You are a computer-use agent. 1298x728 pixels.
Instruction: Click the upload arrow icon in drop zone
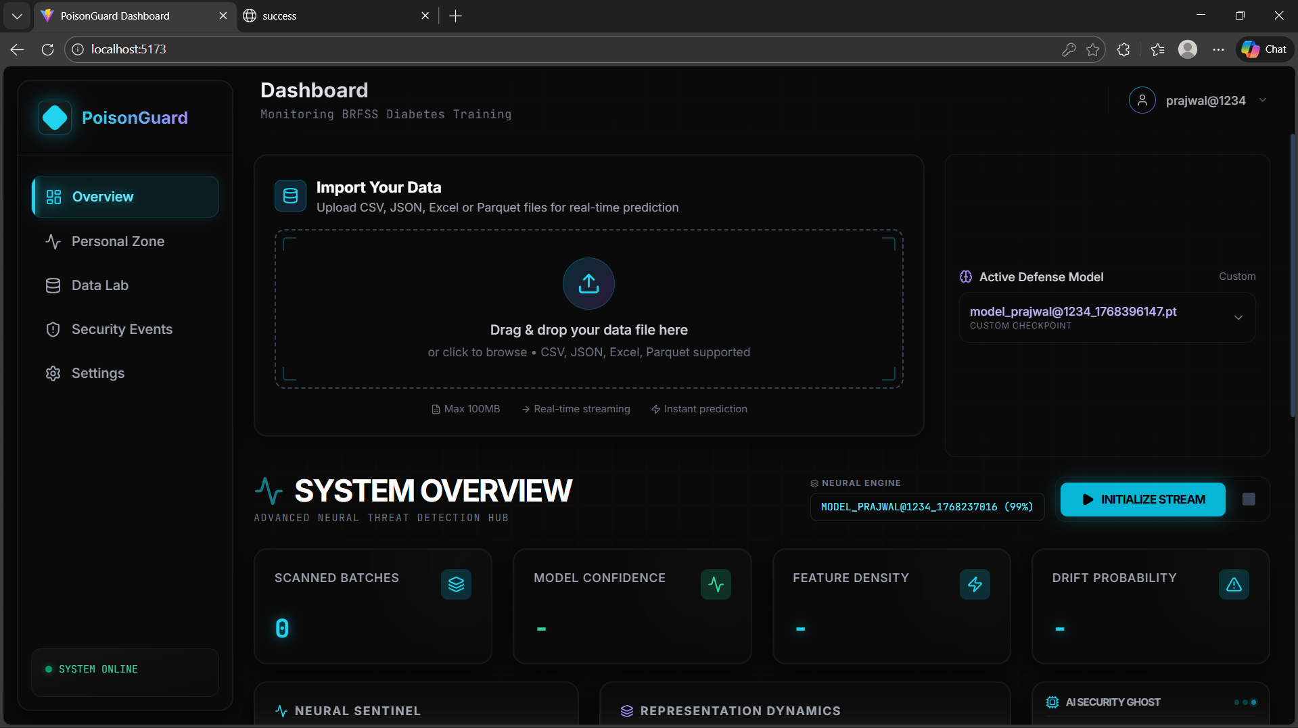coord(588,283)
